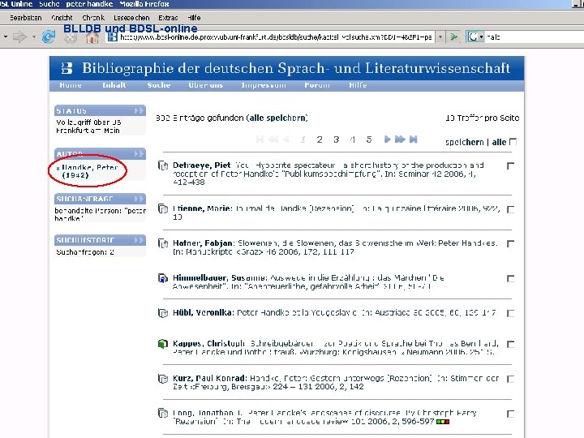The width and height of the screenshot is (584, 438).
Task: Tick checkbox for Etienne, Marie entry
Action: 511,209
